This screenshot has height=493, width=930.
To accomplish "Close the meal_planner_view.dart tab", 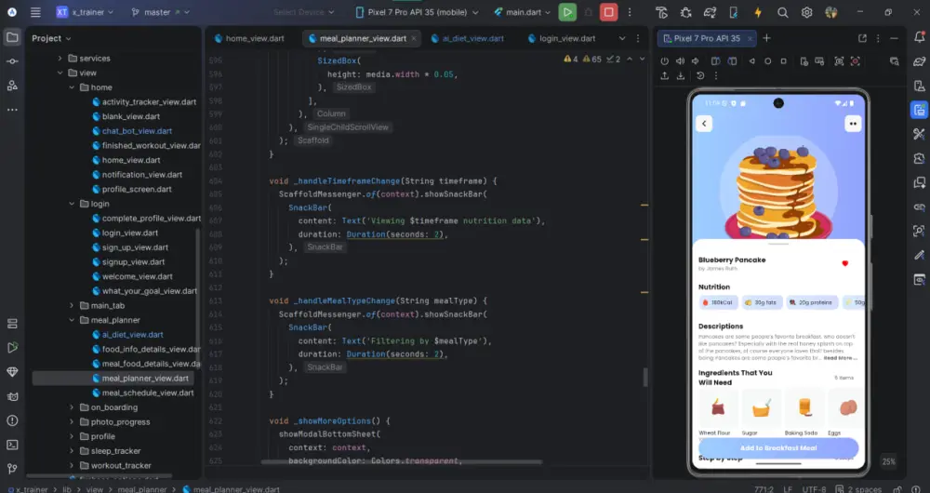I will (x=414, y=38).
